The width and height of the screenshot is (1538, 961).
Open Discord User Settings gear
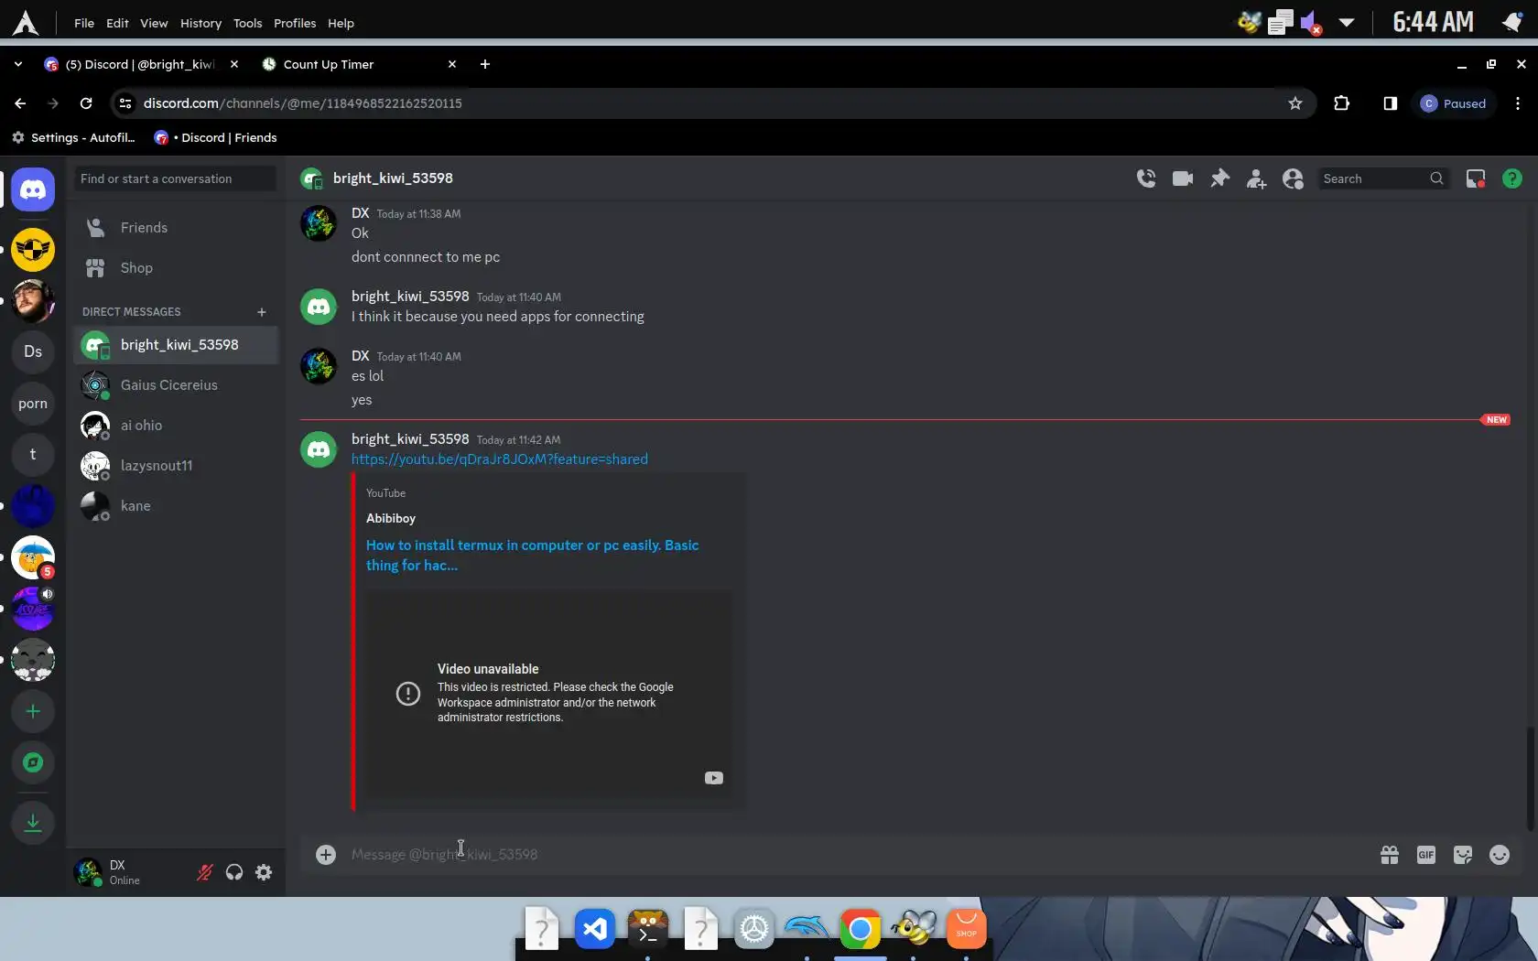(264, 872)
